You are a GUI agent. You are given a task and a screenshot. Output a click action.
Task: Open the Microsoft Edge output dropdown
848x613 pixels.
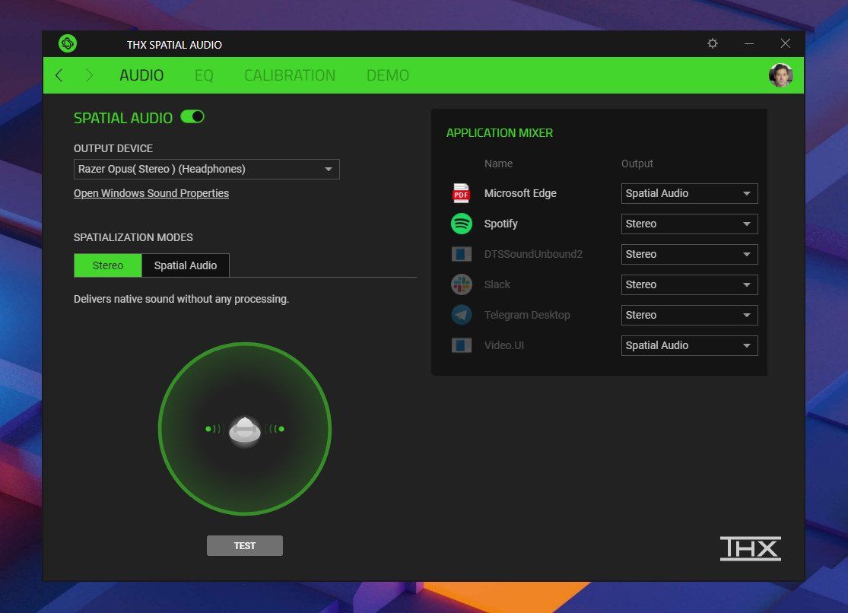689,193
